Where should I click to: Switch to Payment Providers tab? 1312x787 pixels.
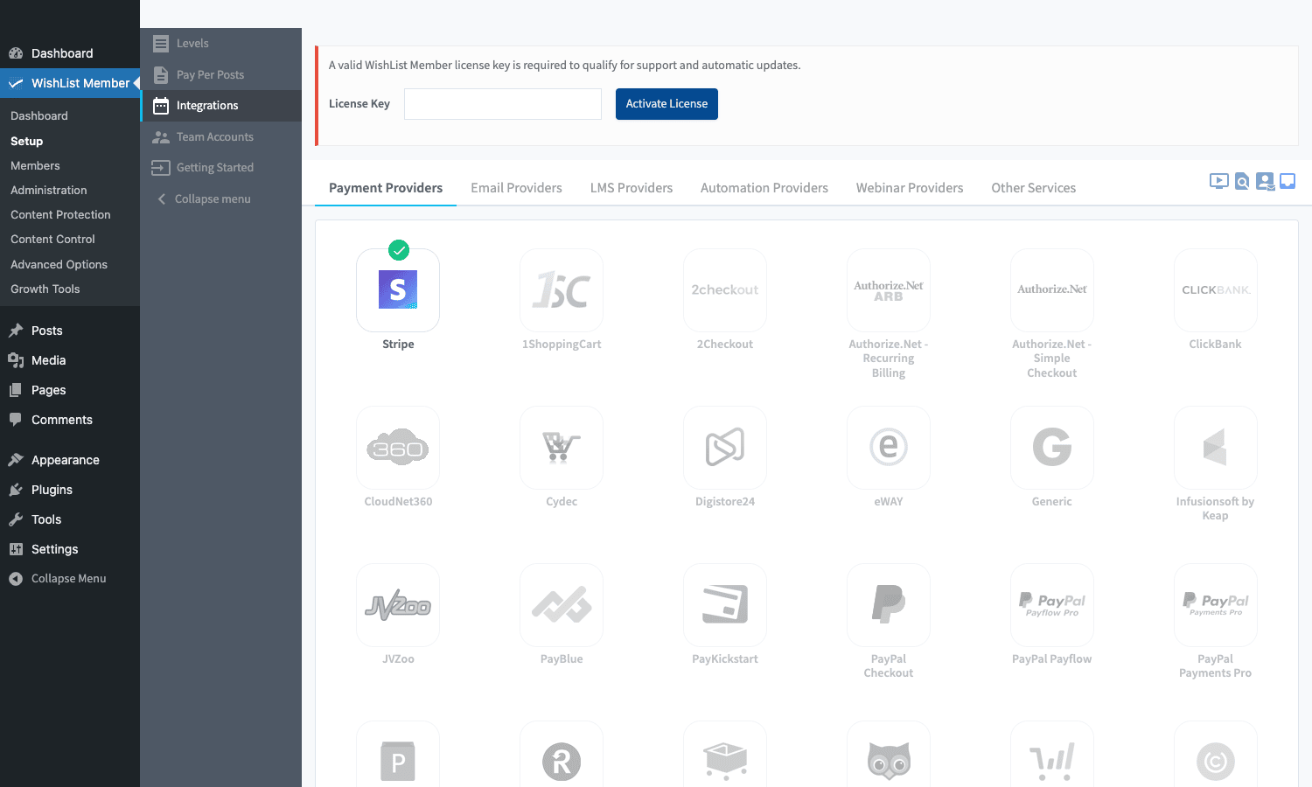coord(386,188)
